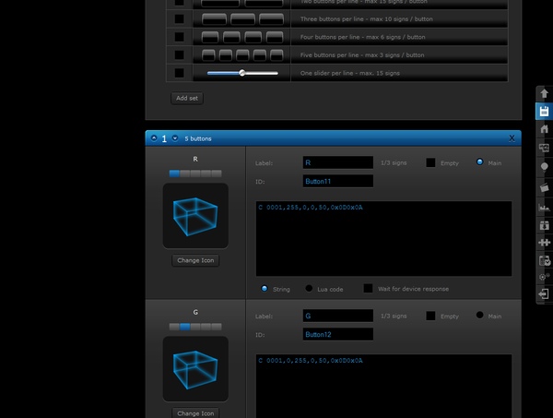Check the five buttons per line checkbox

(179, 54)
